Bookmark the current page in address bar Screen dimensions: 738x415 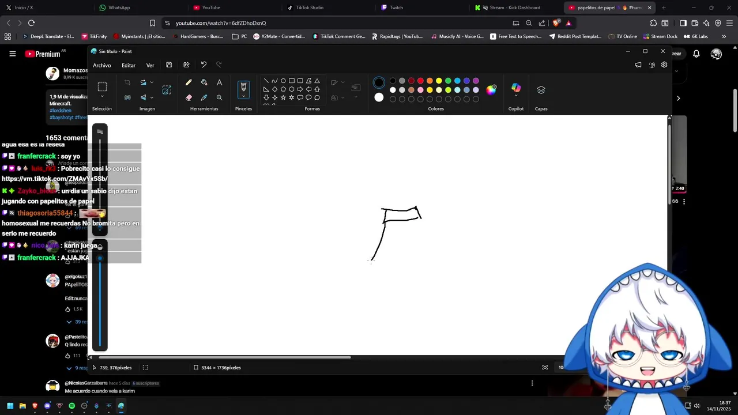click(152, 23)
